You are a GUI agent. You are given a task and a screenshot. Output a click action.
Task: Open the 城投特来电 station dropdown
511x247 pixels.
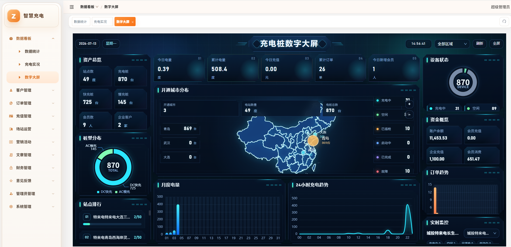coord(481,233)
